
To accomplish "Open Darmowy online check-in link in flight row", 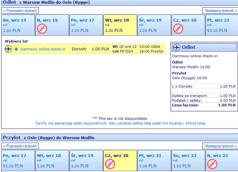I will coord(43,49).
